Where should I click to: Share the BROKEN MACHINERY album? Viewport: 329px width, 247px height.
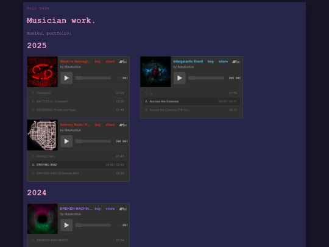click(110, 209)
